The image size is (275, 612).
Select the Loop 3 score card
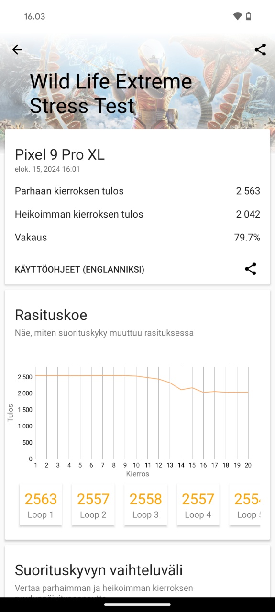click(x=145, y=504)
